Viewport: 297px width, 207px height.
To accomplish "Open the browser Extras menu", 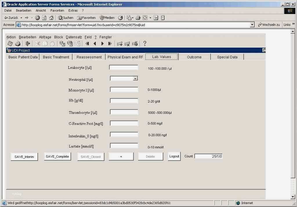I will pos(73,10).
